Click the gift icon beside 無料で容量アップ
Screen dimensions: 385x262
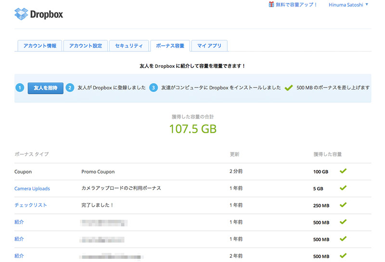271,4
